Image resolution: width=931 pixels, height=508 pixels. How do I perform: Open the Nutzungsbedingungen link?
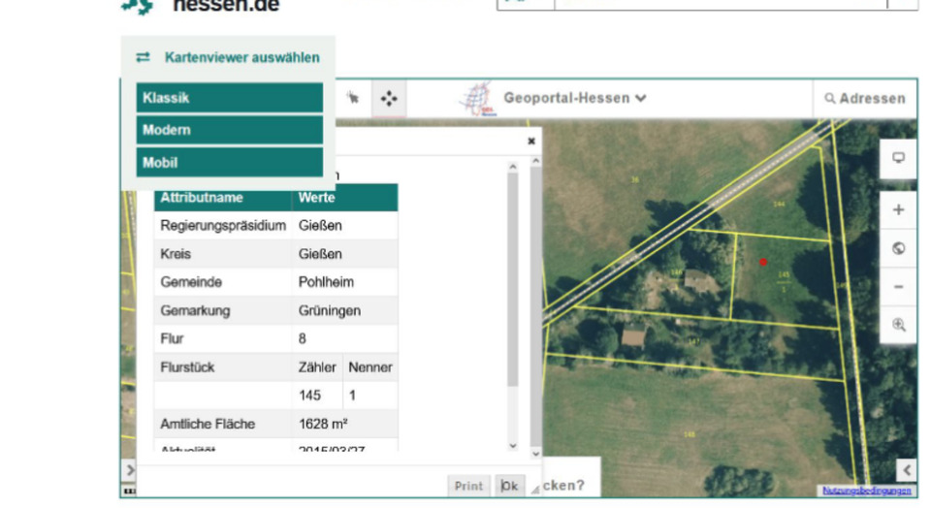[866, 491]
